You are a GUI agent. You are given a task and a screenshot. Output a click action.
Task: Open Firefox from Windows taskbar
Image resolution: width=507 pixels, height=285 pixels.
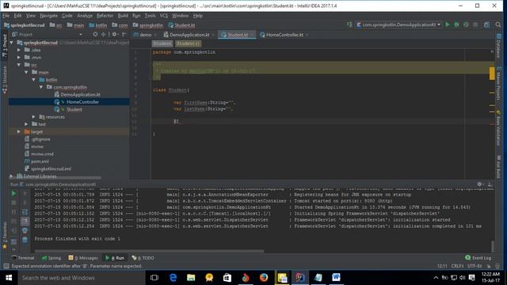(264, 278)
